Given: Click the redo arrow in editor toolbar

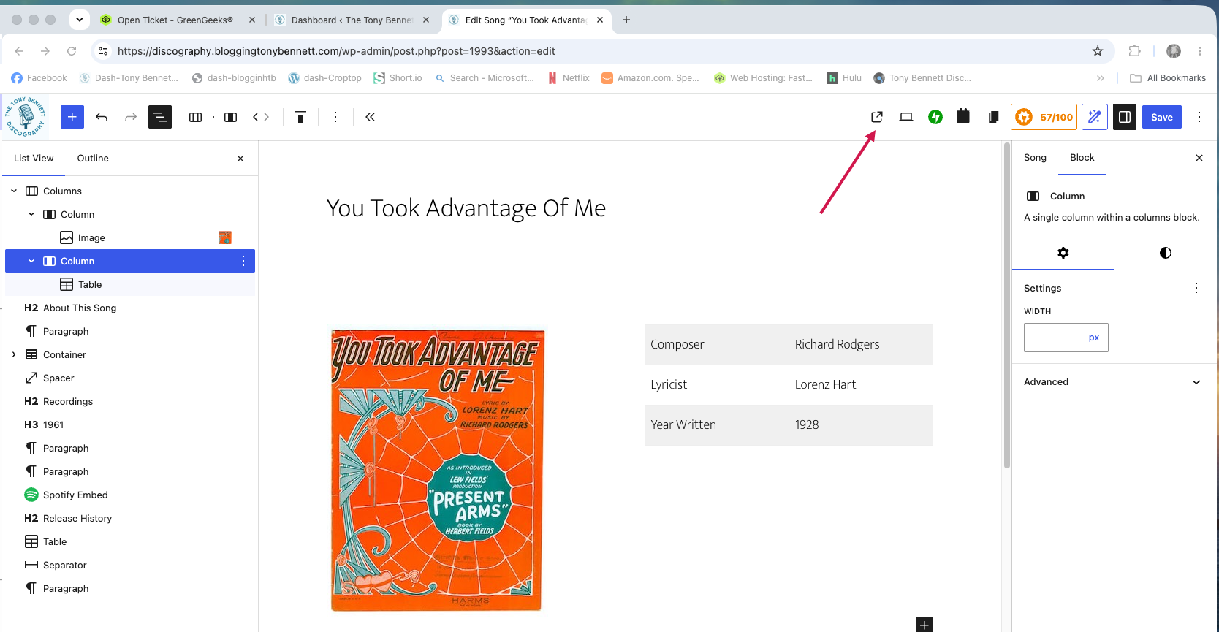Looking at the screenshot, I should (x=131, y=117).
